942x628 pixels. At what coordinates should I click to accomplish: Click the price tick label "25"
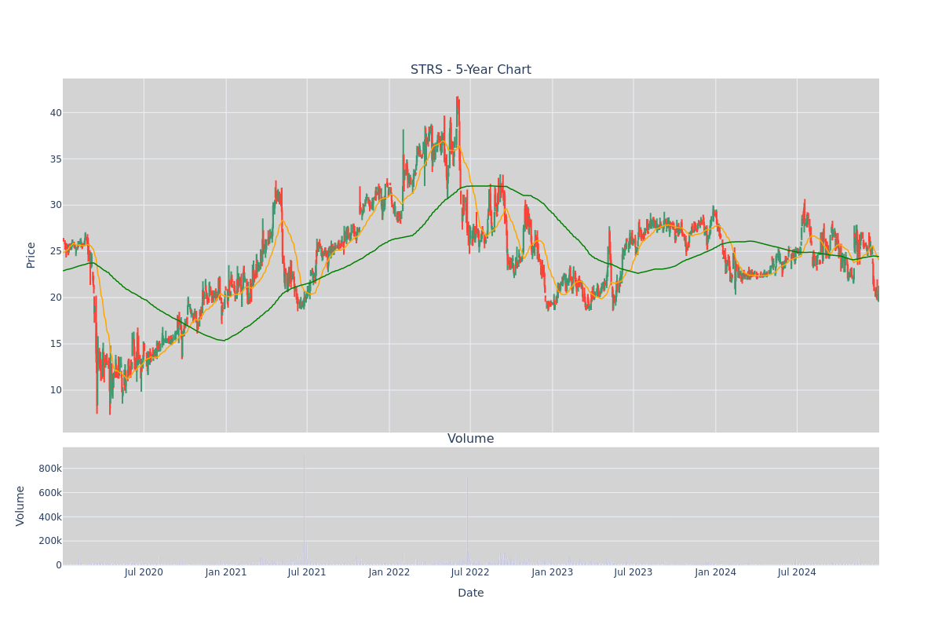pos(56,251)
